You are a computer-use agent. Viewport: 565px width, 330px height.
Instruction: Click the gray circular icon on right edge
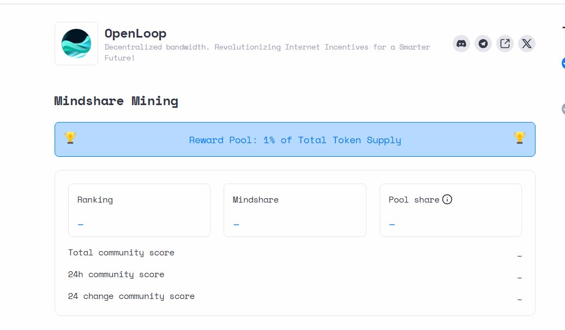[562, 109]
